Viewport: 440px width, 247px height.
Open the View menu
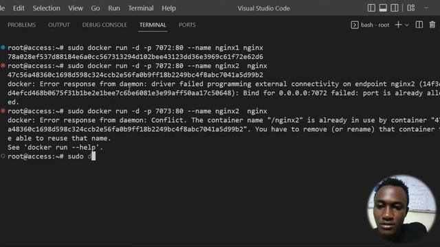(76, 8)
